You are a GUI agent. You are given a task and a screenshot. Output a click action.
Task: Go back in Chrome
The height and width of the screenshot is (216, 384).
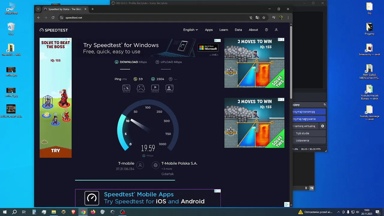[x=38, y=18]
